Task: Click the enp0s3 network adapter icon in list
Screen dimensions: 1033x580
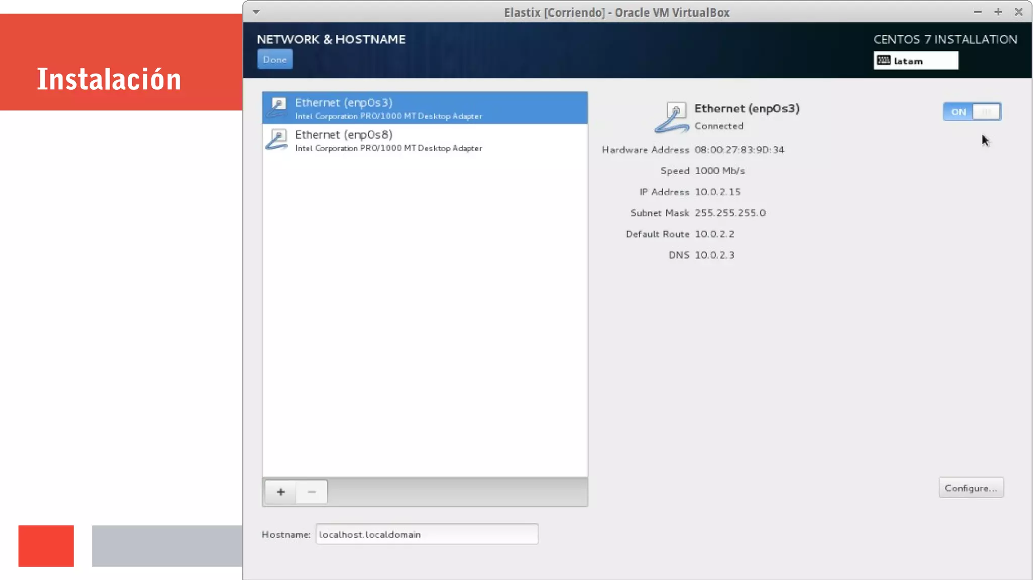Action: [277, 107]
